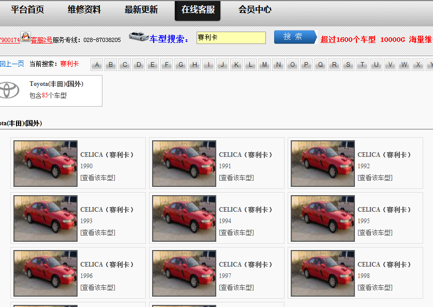
Task: Filter by letter W
Action: (404, 65)
